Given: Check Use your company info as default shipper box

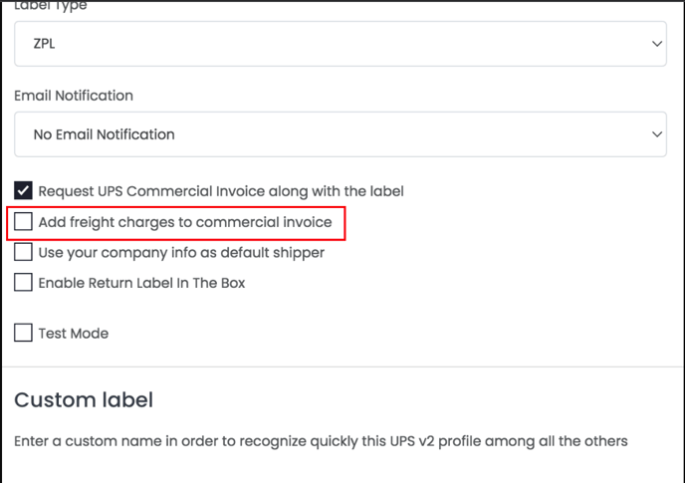Looking at the screenshot, I should click(23, 252).
